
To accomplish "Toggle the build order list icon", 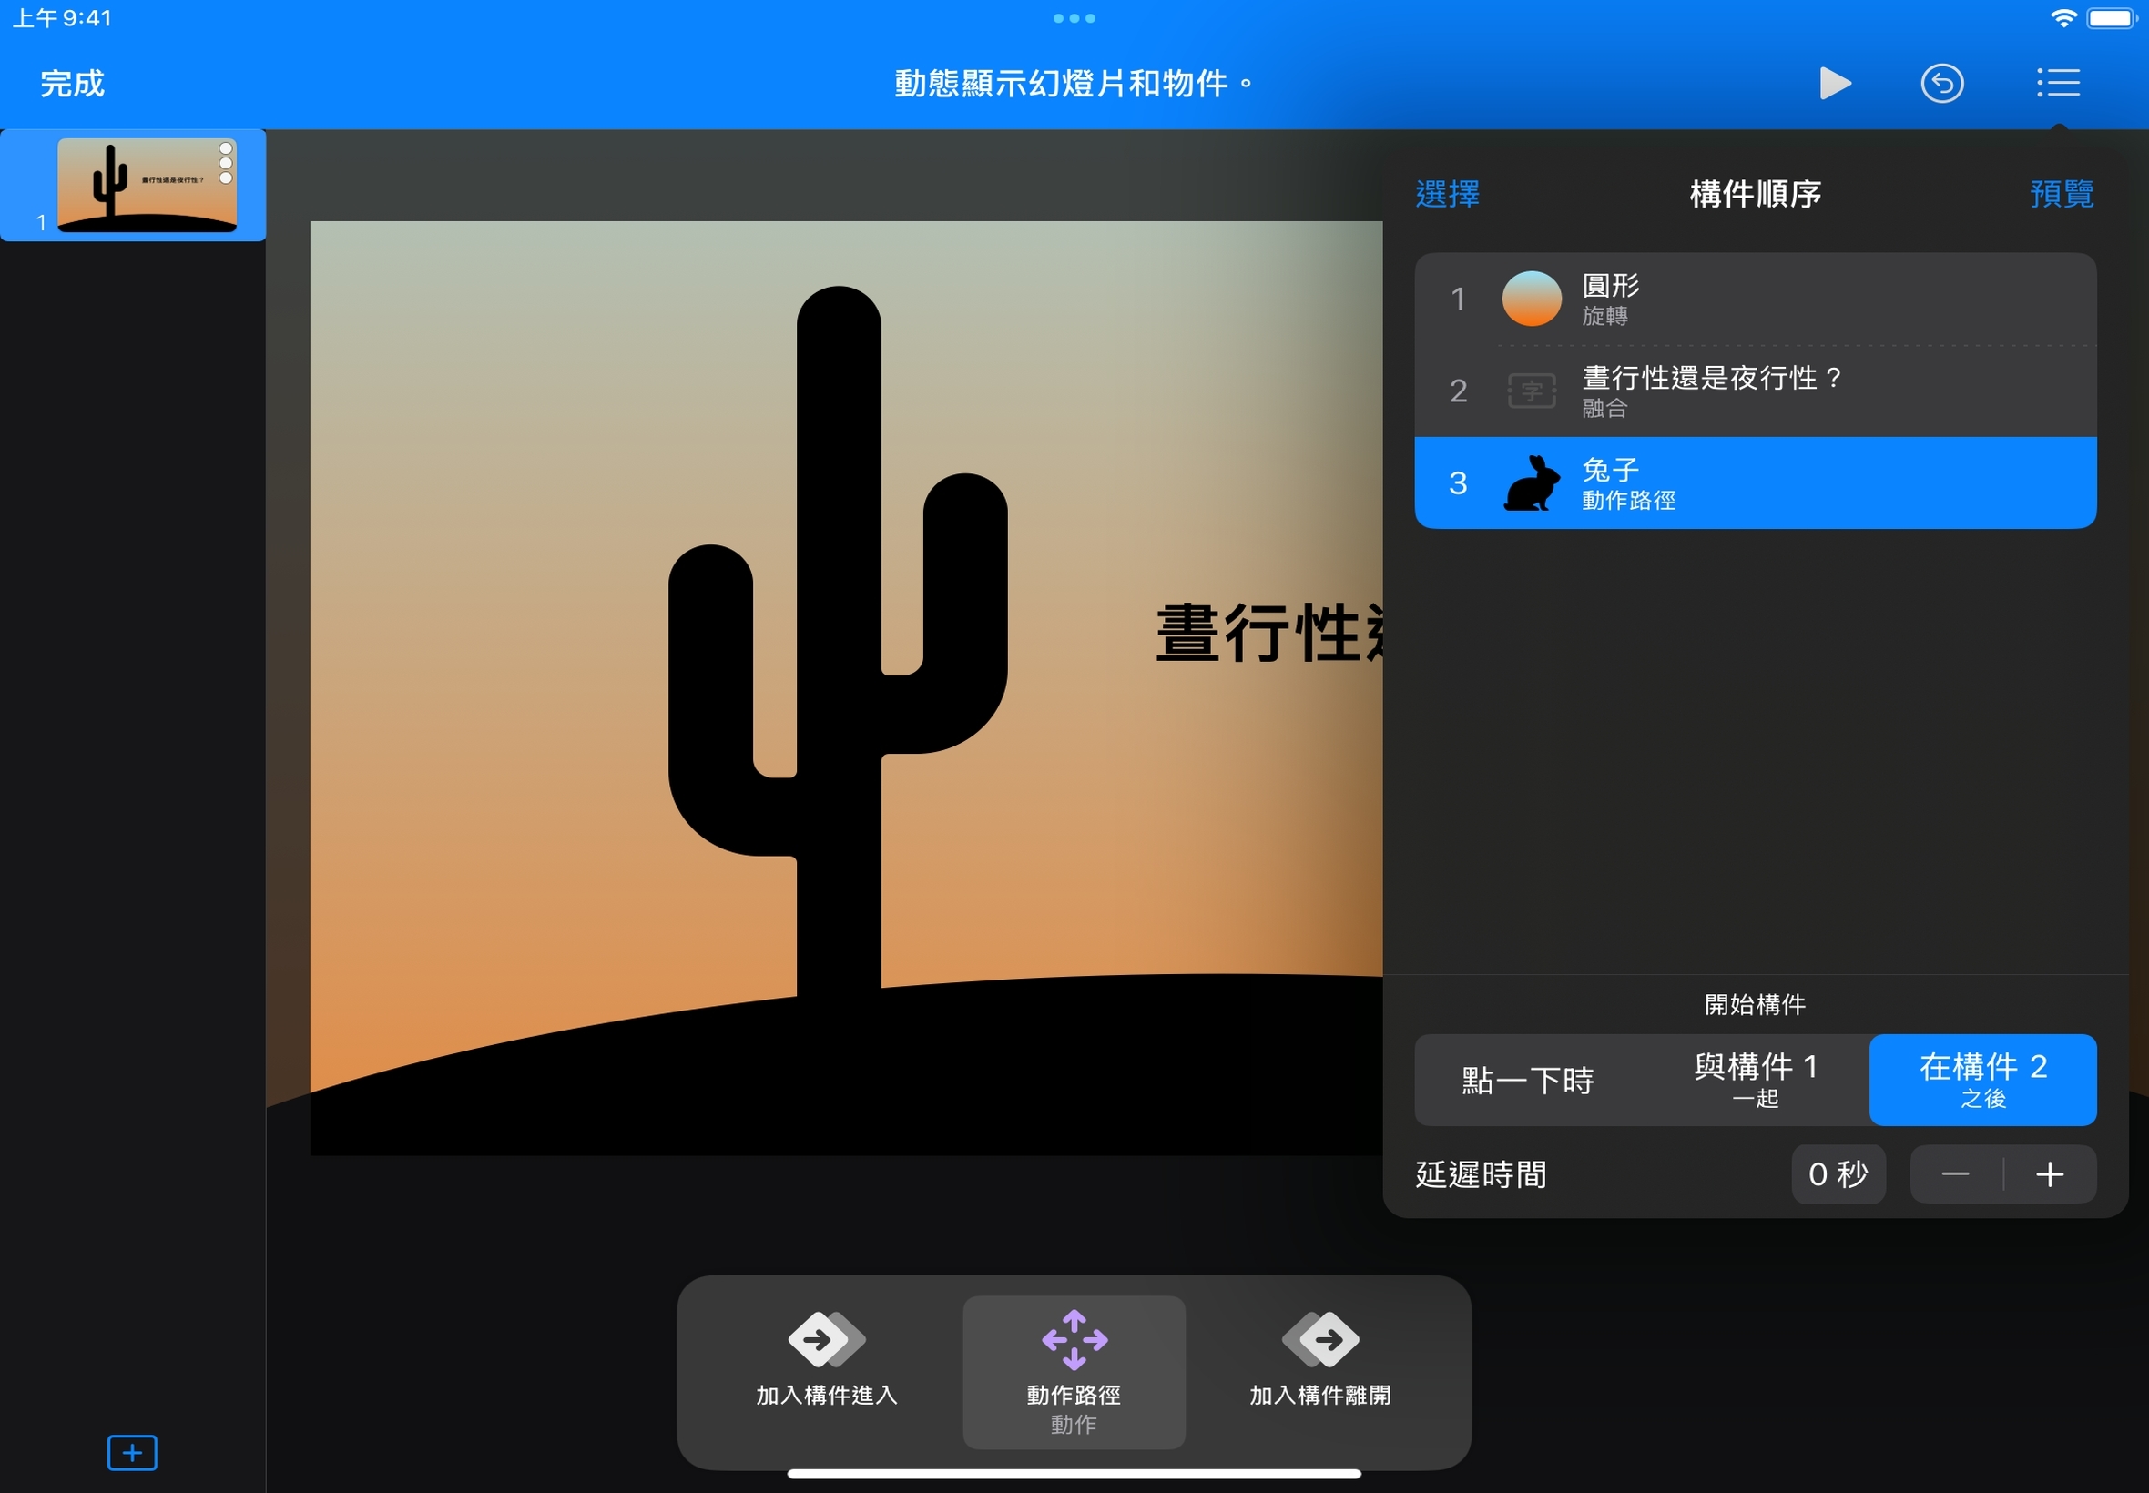I will (x=2057, y=83).
